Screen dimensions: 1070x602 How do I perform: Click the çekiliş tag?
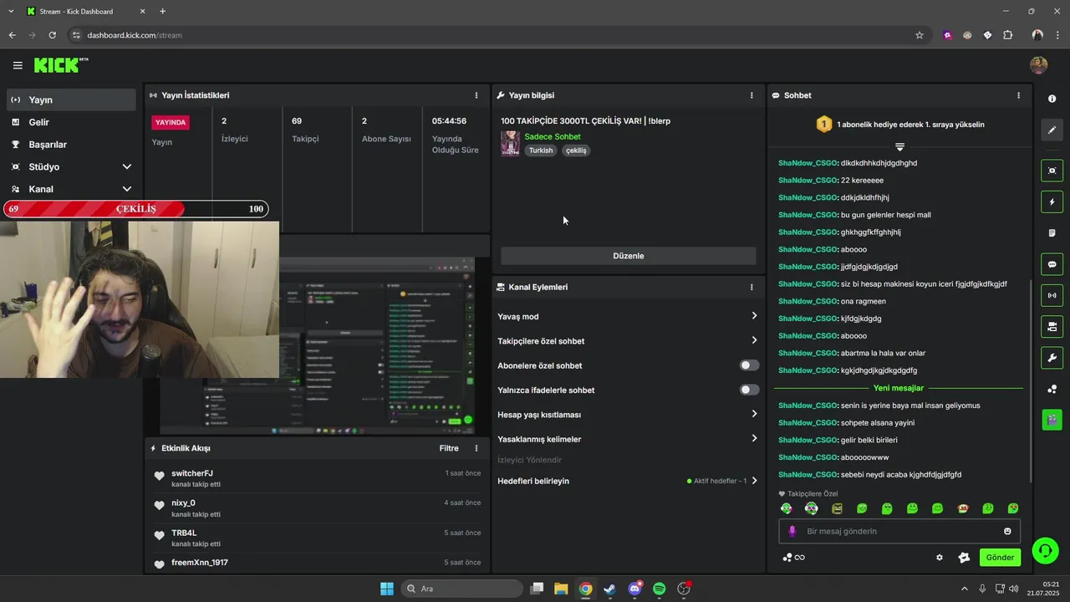tap(576, 150)
